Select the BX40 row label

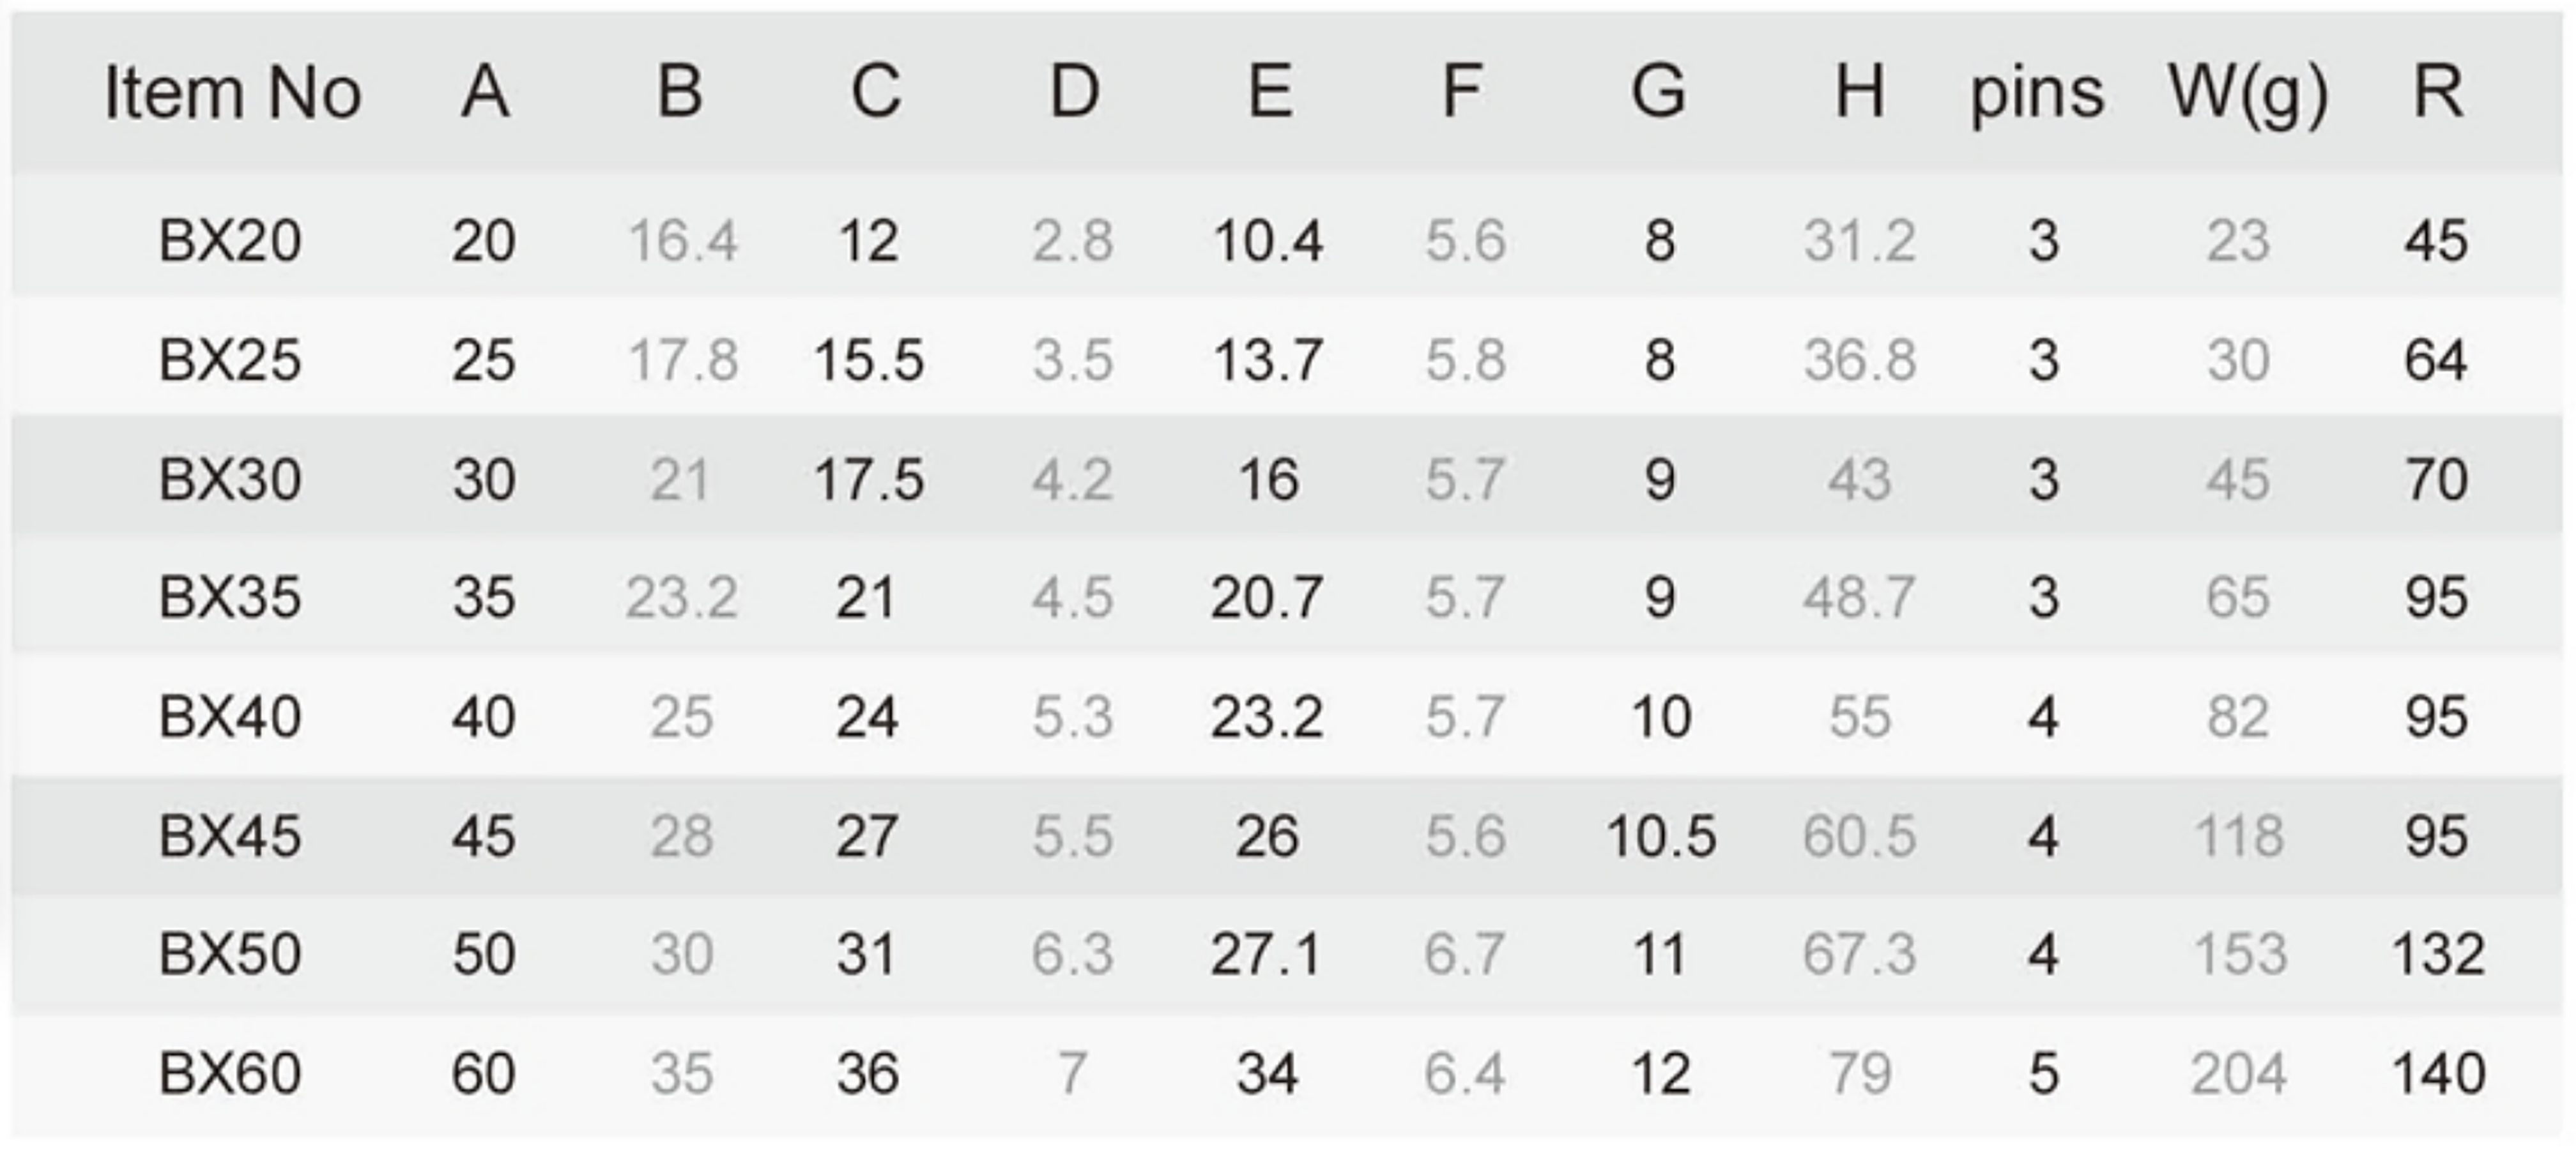[230, 716]
